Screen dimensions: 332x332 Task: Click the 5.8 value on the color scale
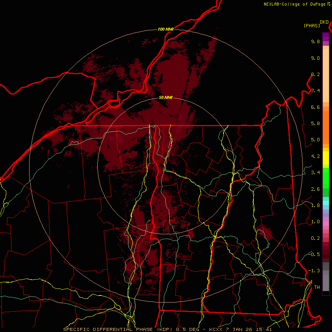(x=315, y=124)
